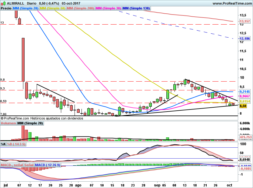Click the 100 stochastic axis label

click(x=243, y=144)
